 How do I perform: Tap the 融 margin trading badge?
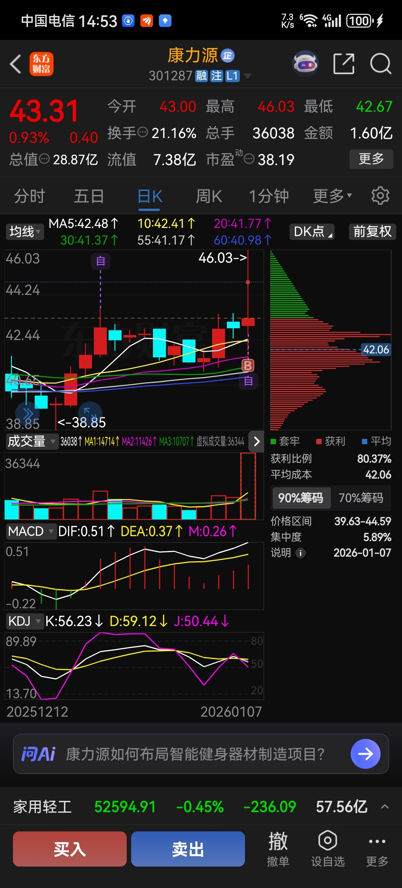(x=202, y=76)
